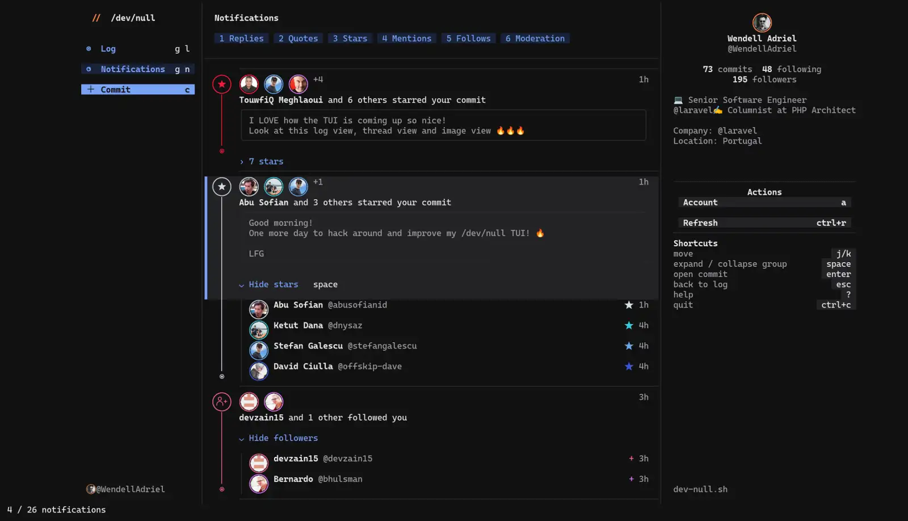908x521 pixels.
Task: Open the Log view in the sidebar
Action: (138, 49)
